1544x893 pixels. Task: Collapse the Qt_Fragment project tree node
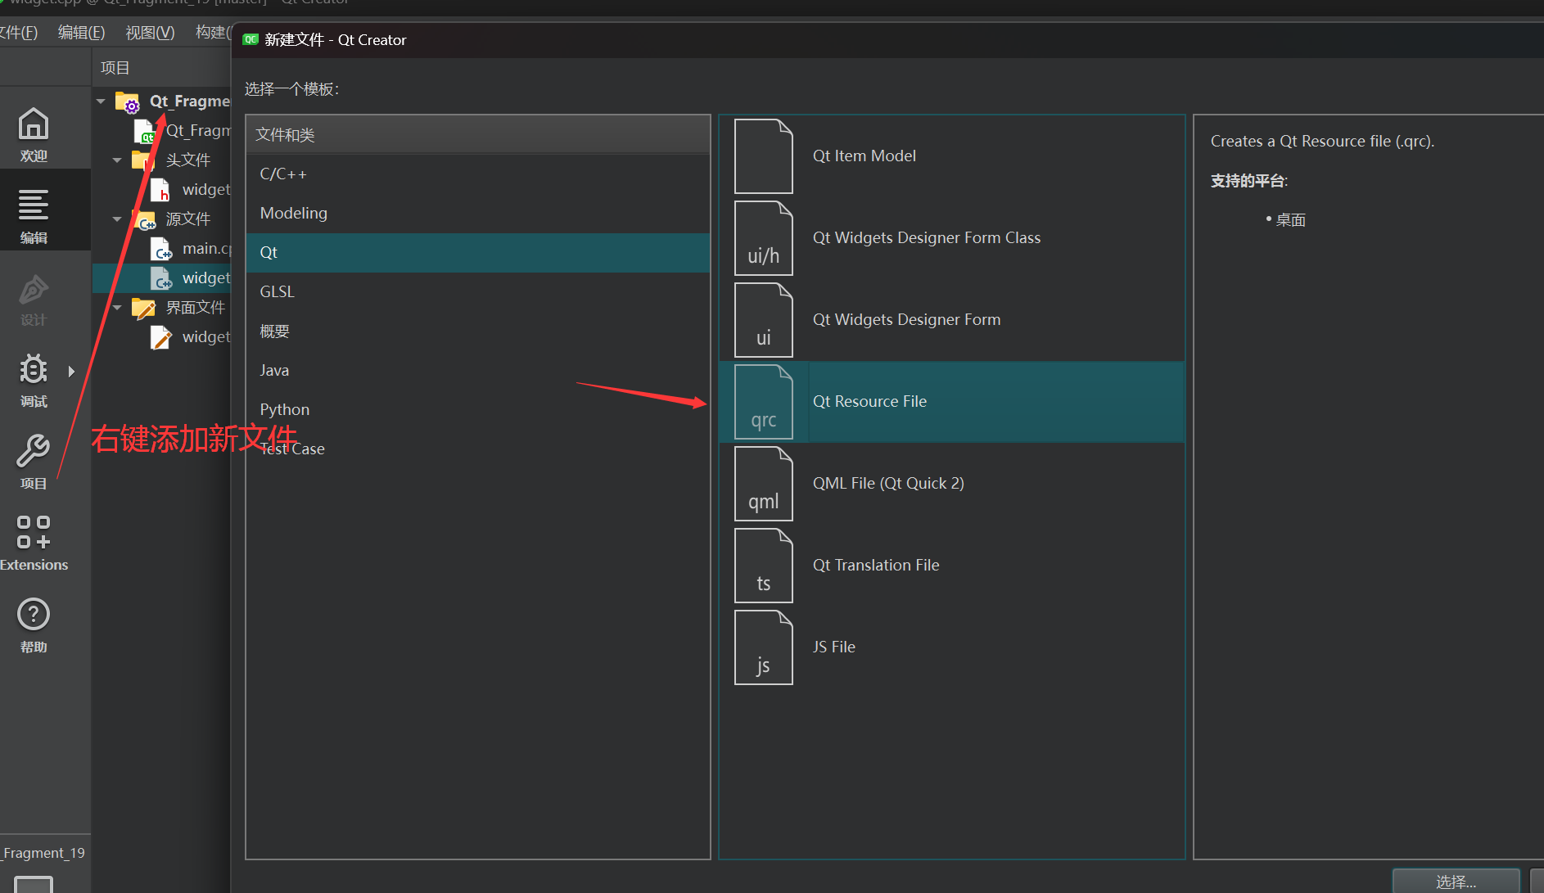(x=101, y=101)
